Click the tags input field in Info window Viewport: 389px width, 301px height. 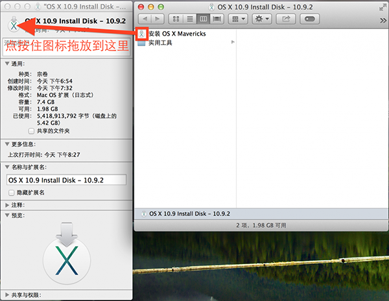(67, 47)
